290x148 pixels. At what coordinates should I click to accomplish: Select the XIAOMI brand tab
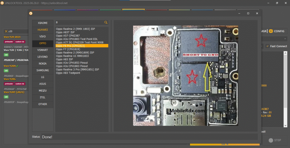pyautogui.click(x=43, y=23)
